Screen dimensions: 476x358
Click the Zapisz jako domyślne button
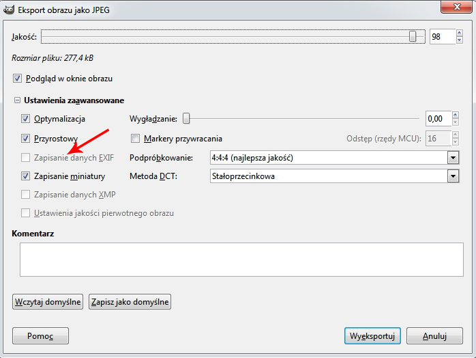(130, 301)
